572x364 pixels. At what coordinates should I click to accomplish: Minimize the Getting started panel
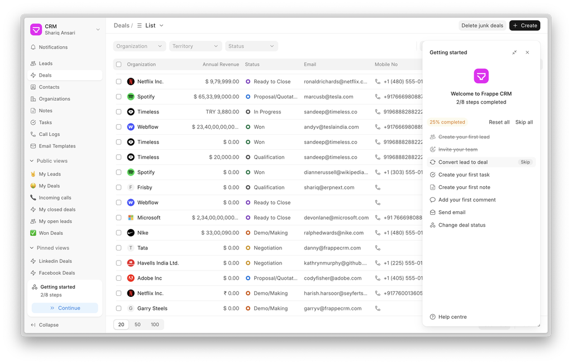point(514,53)
